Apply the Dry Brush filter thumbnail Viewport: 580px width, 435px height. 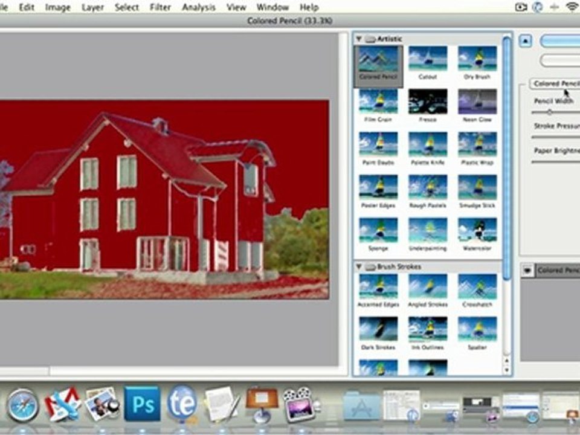click(x=477, y=59)
